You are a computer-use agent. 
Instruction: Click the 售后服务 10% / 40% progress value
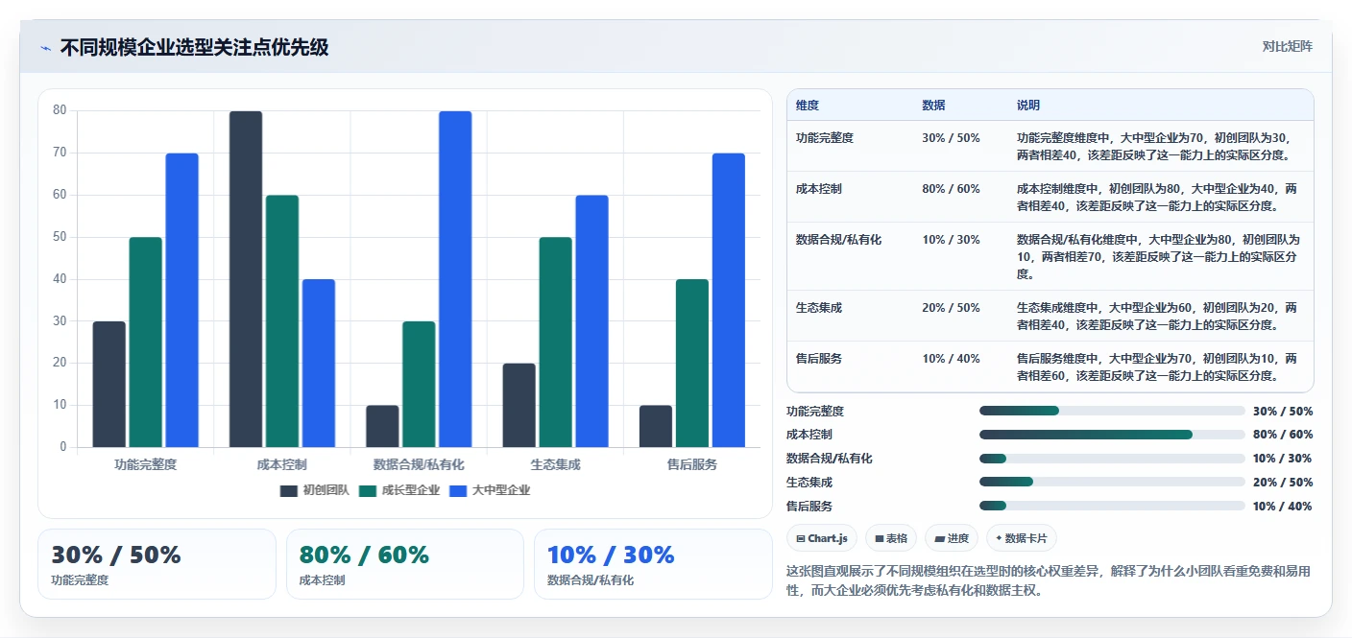pos(1283,507)
